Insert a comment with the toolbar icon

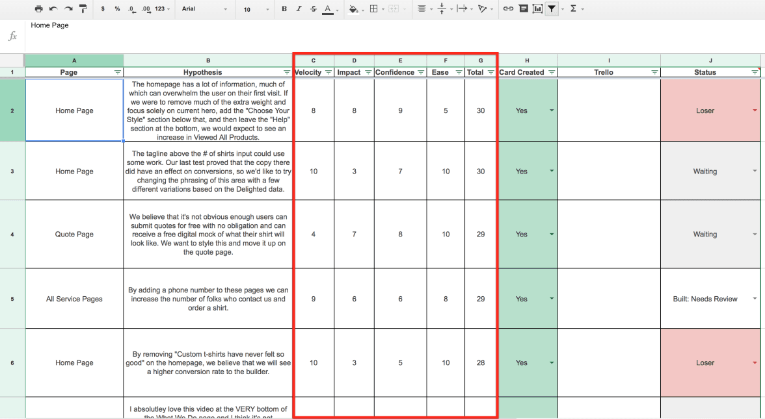pyautogui.click(x=523, y=9)
